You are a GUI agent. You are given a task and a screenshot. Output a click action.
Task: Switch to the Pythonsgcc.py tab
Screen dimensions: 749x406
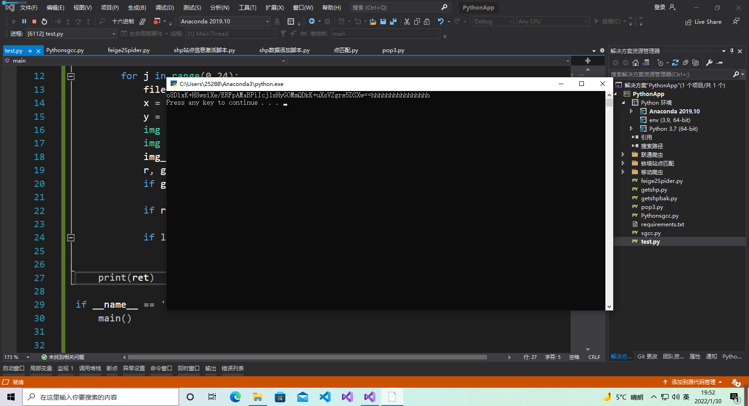(x=65, y=50)
